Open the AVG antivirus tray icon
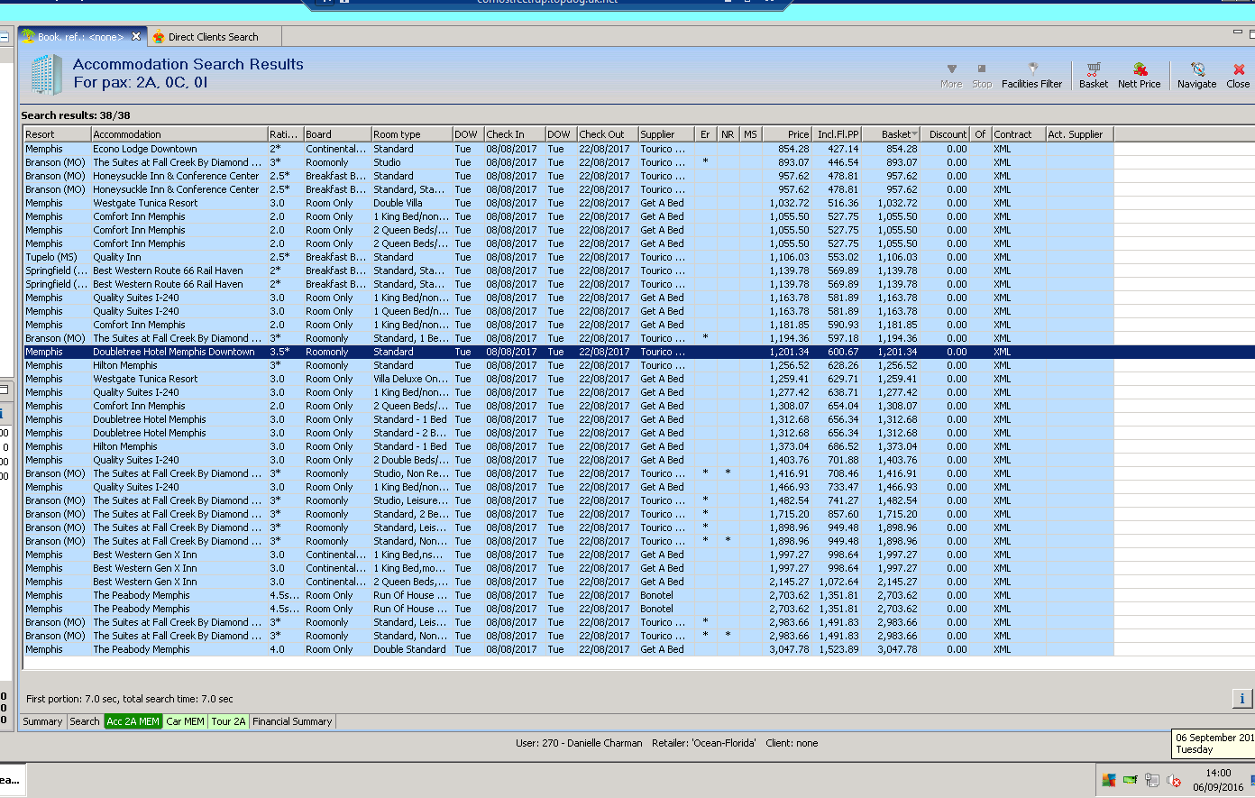 coord(1109,780)
